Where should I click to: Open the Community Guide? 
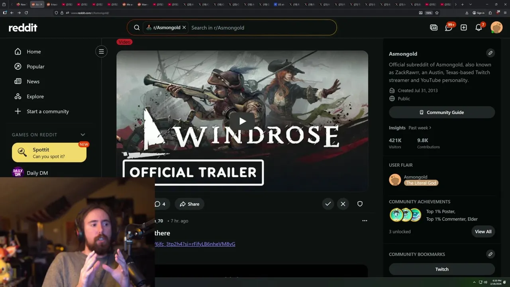(442, 112)
